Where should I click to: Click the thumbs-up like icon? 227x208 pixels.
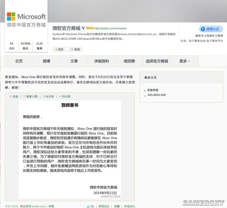pyautogui.click(x=89, y=206)
